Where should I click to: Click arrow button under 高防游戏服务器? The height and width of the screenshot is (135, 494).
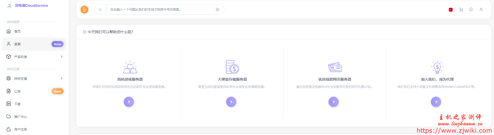(x=129, y=102)
